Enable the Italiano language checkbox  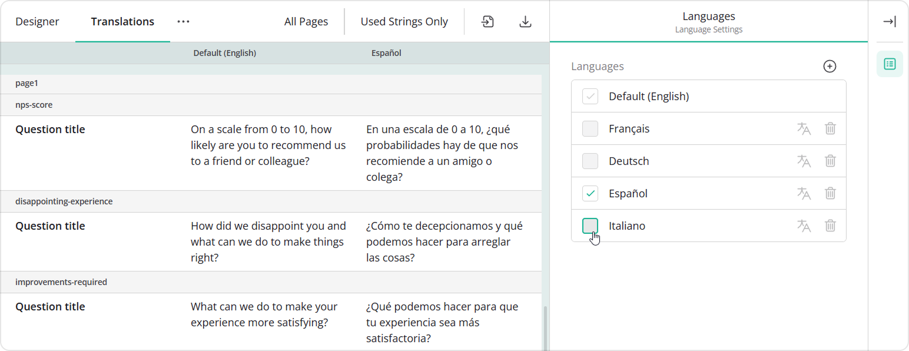[589, 226]
